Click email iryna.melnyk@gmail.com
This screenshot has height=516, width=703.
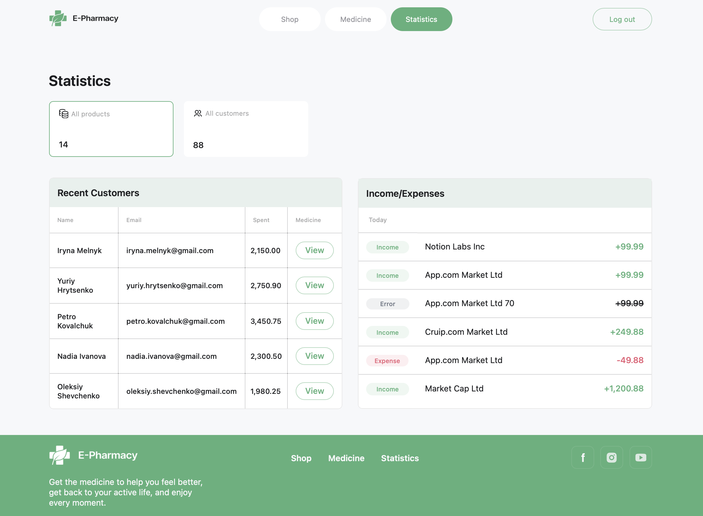click(170, 250)
